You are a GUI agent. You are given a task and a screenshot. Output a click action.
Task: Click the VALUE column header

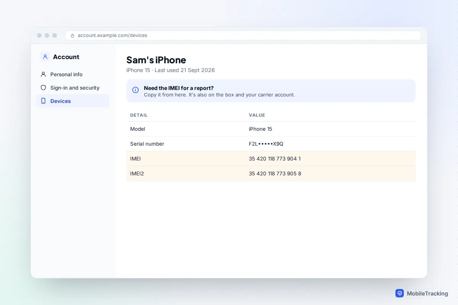click(257, 115)
